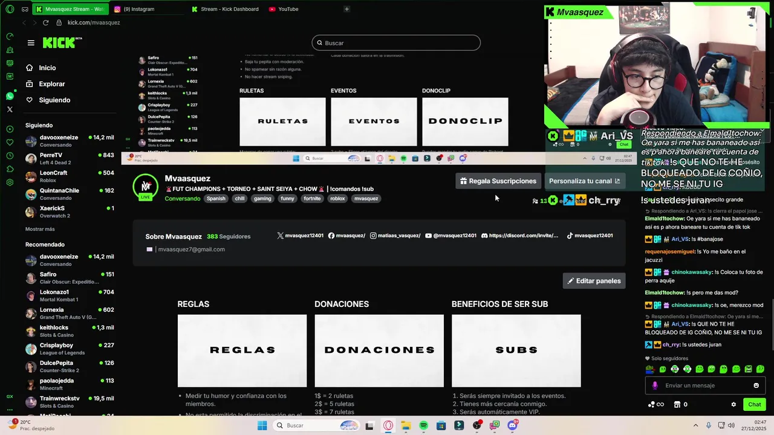The height and width of the screenshot is (435, 774).
Task: Open QuintanaChile followed channel
Action: point(70,194)
